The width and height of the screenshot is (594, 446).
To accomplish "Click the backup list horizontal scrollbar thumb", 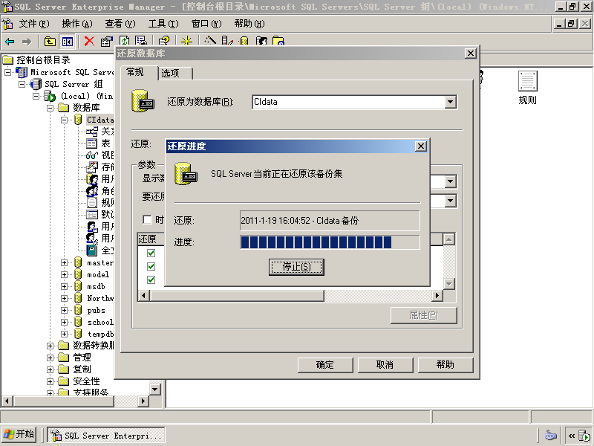I will tap(237, 295).
